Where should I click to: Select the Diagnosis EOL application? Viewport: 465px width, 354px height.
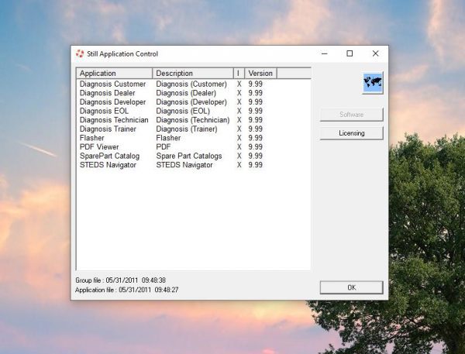[104, 111]
